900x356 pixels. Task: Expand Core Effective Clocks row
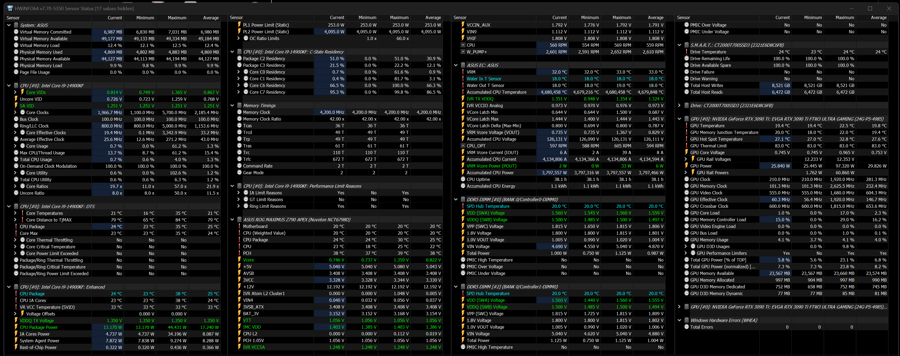click(x=15, y=133)
